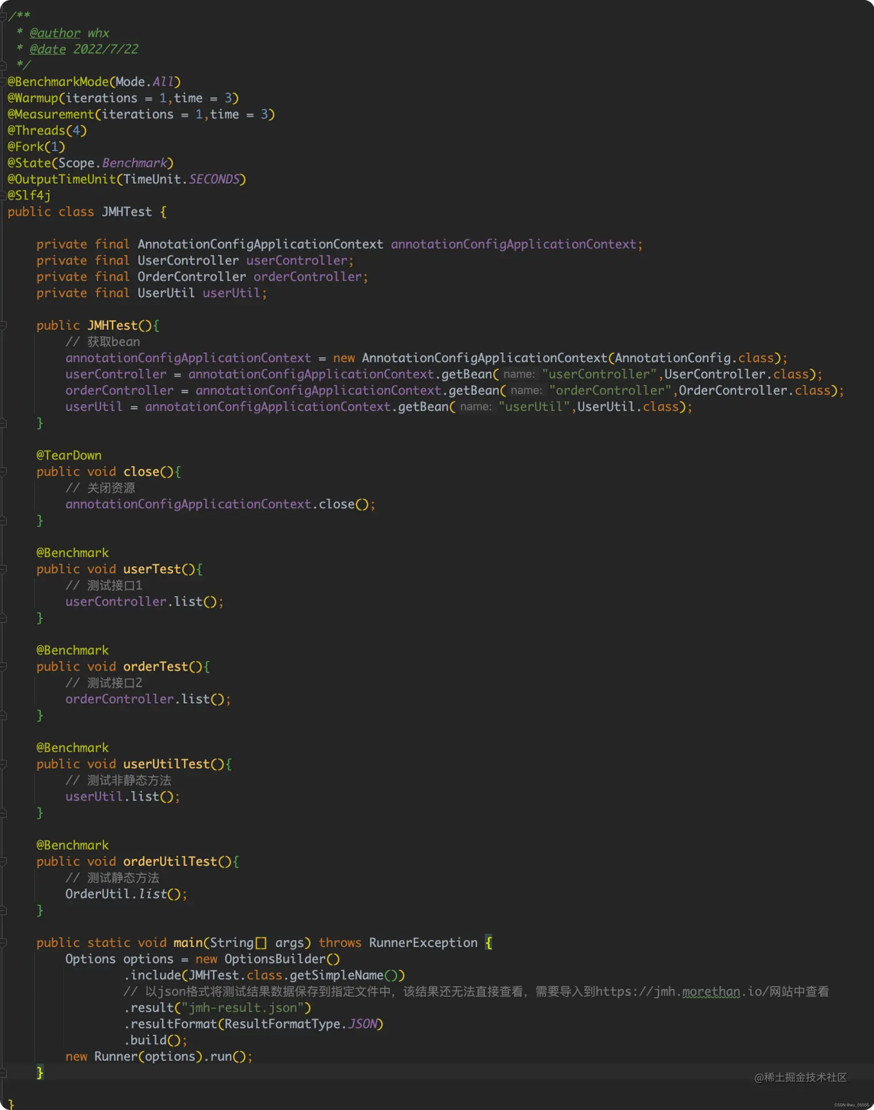874x1110 pixels.
Task: Collapse the userTest() method fold marker
Action: (x=3, y=569)
